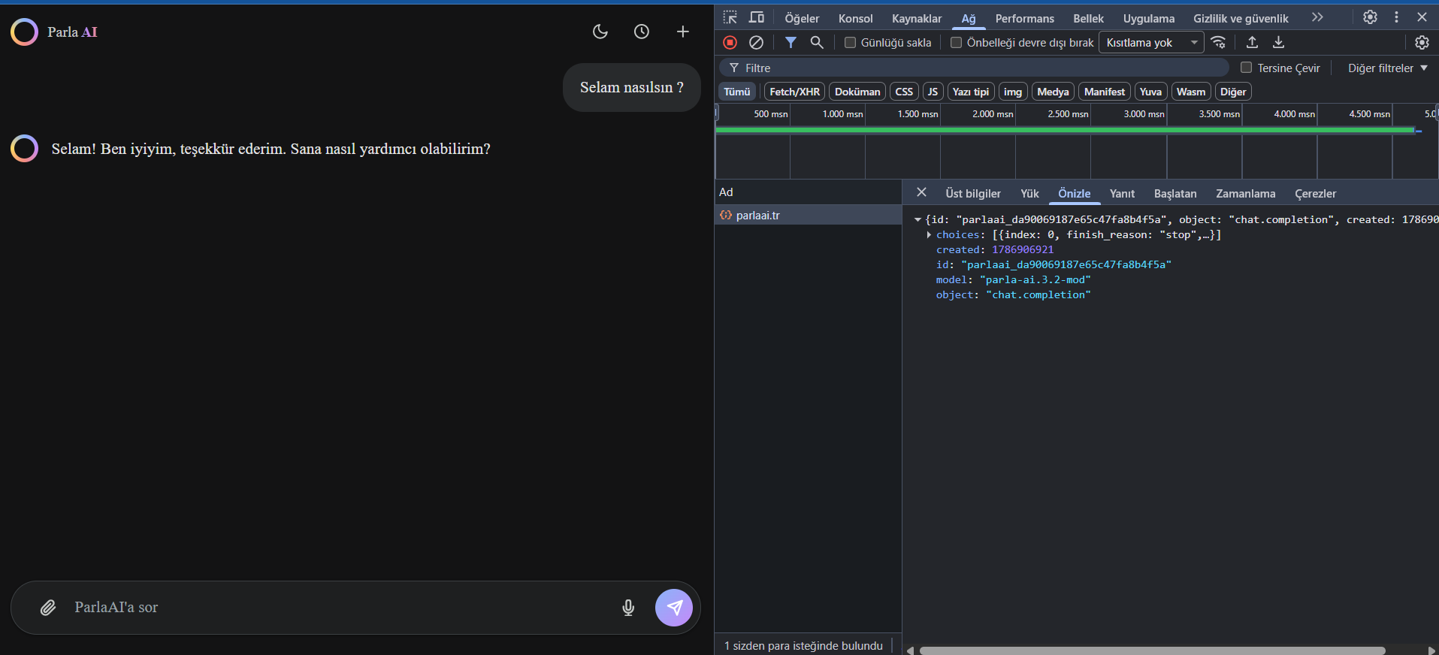Toggle the device toolbar icon
This screenshot has height=655, width=1439.
(757, 17)
